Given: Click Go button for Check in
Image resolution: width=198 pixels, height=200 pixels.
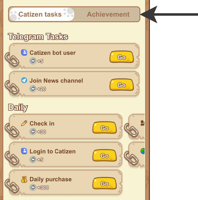Looking at the screenshot, I should [105, 127].
